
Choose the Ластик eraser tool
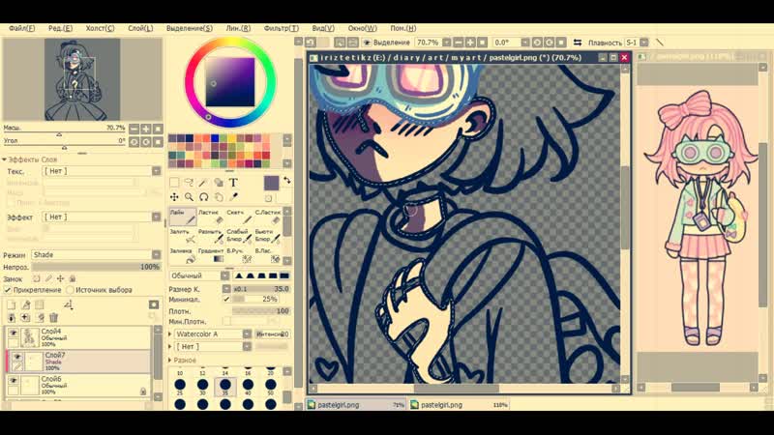(x=211, y=217)
